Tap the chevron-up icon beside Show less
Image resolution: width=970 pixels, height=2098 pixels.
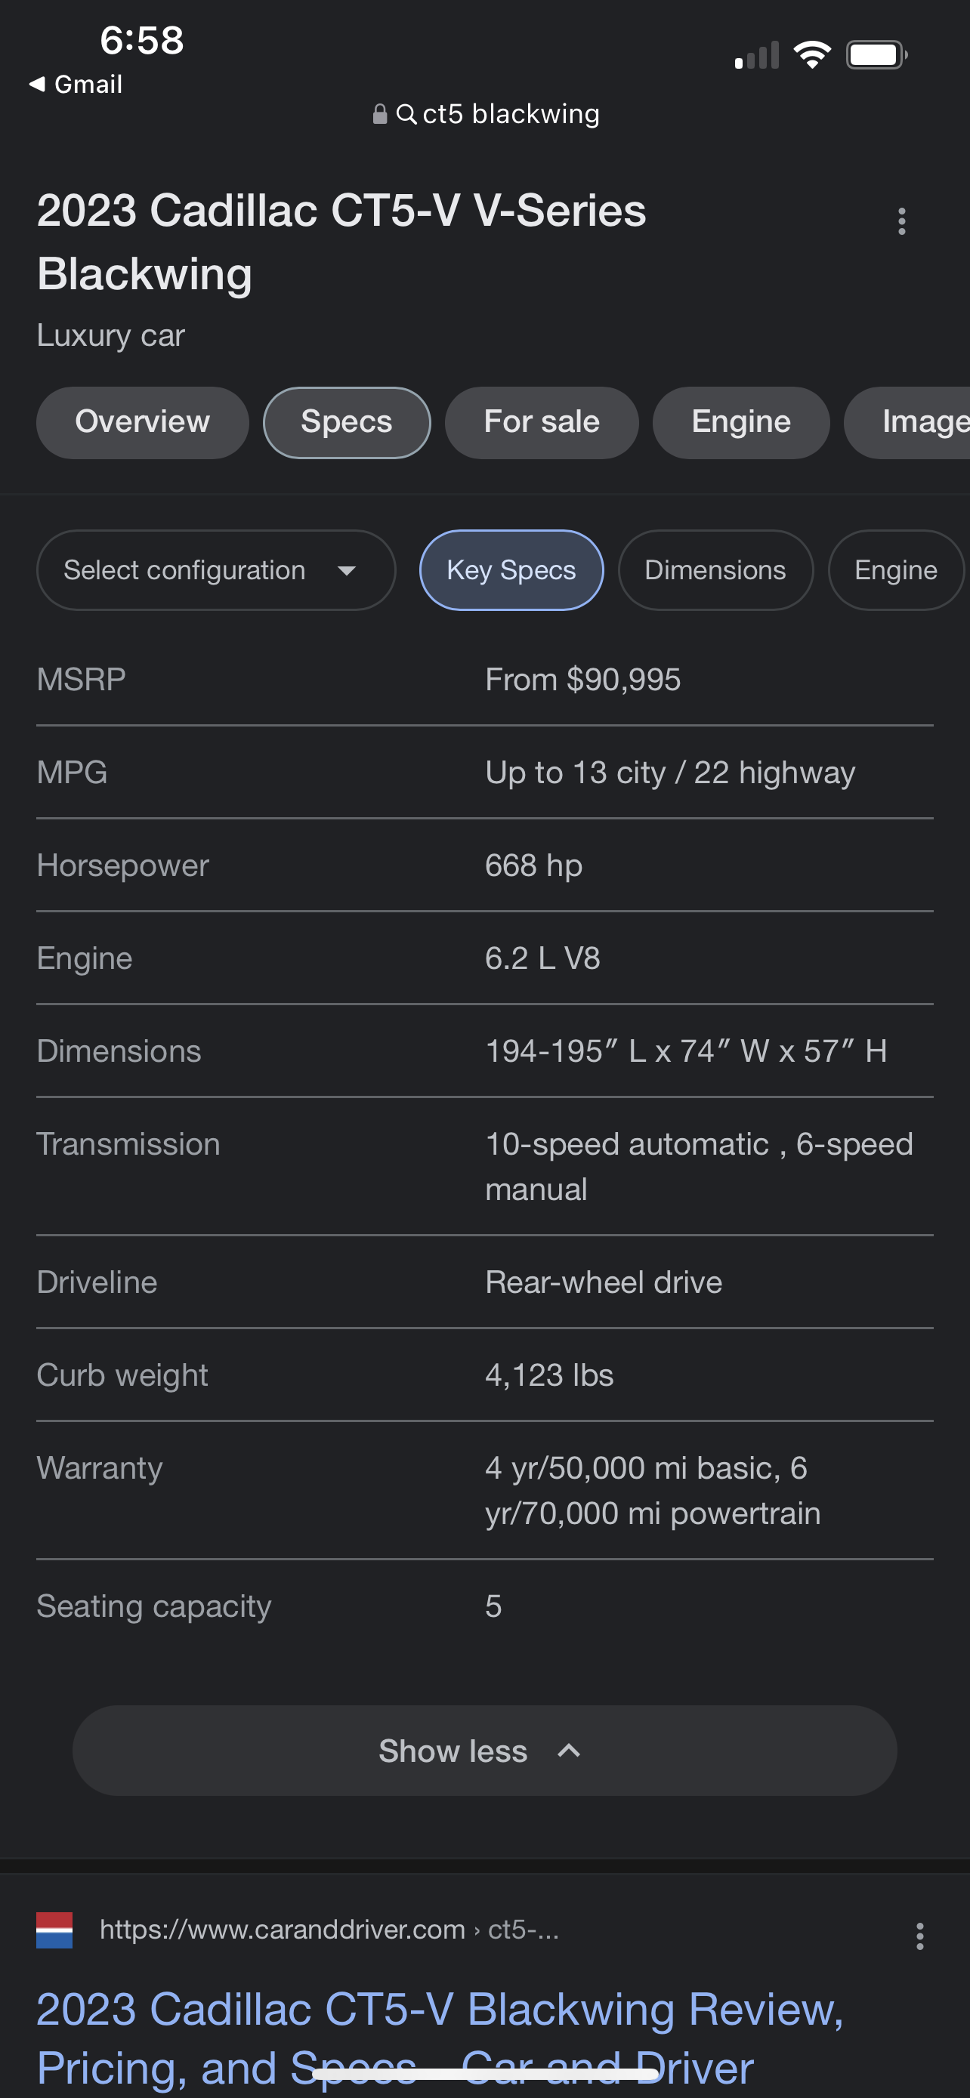pos(570,1751)
